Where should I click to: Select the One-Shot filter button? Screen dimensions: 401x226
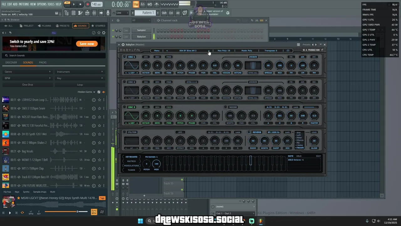click(28, 85)
